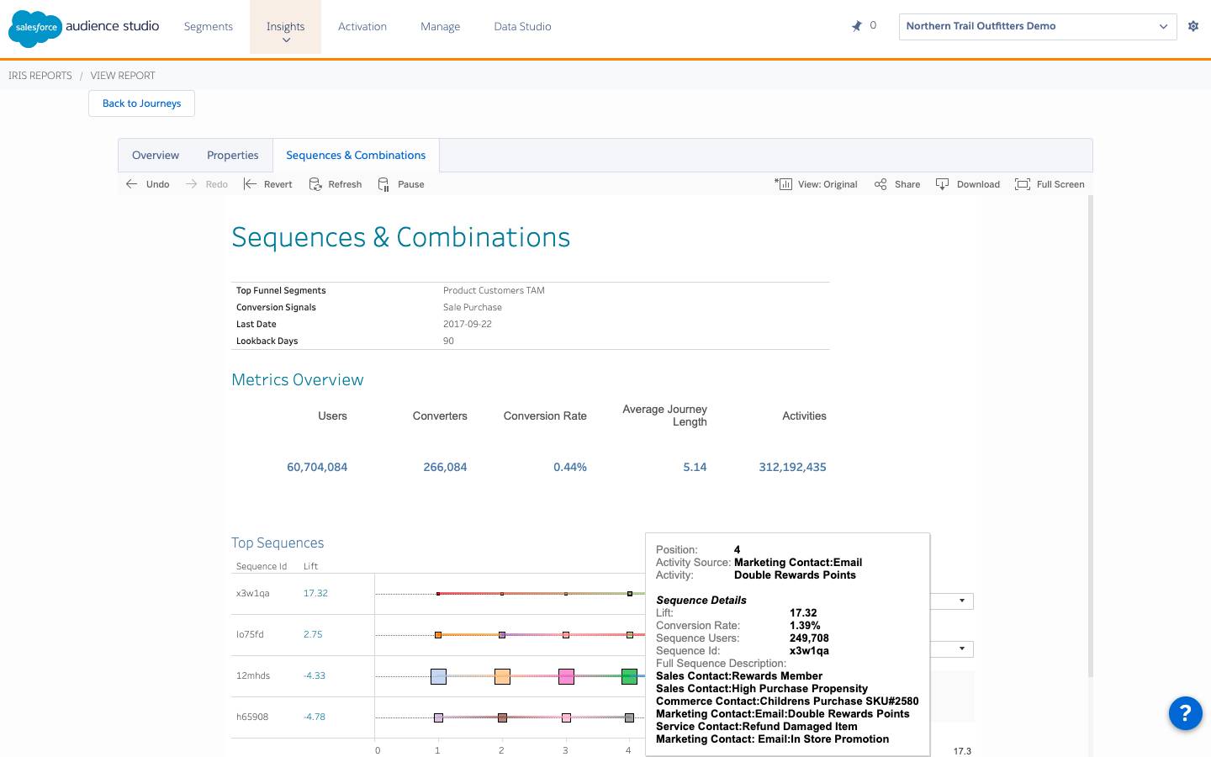Open the Northern Trail Outfitters Demo dropdown
Viewport: 1211px width, 757px height.
click(x=1038, y=26)
